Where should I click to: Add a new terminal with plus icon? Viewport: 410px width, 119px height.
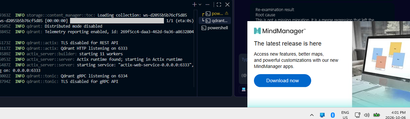coord(194,5)
